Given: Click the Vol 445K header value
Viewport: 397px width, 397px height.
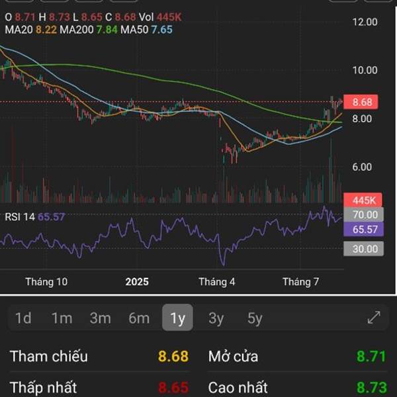Looking at the screenshot, I should coord(160,17).
